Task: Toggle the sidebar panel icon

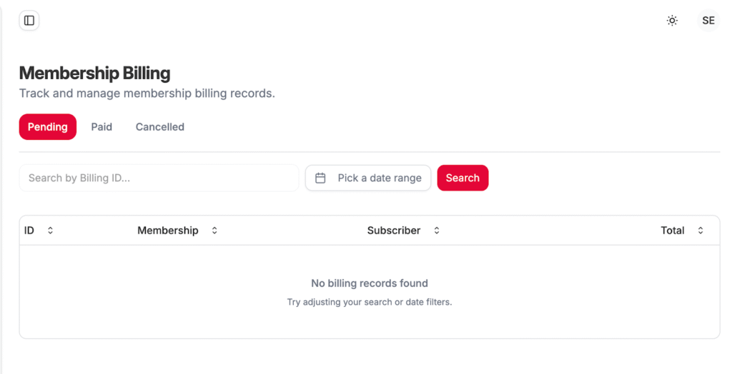Action: point(29,21)
